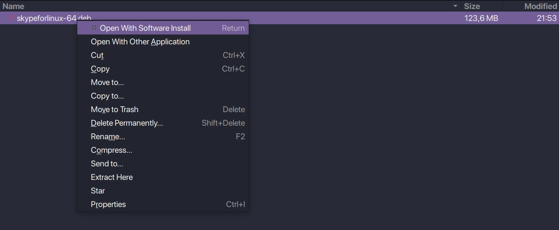The width and height of the screenshot is (559, 230).
Task: Sort by the Modified column header
Action: point(531,6)
